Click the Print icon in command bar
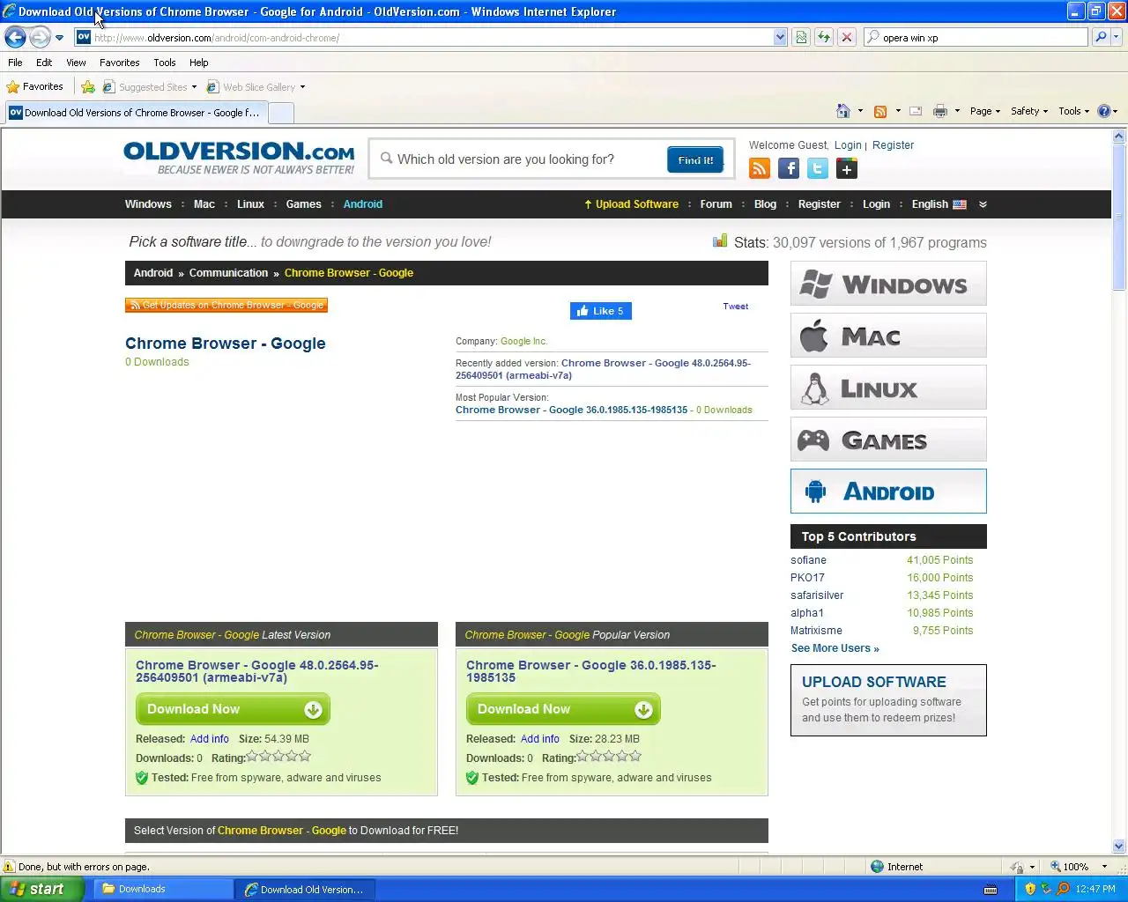Screen dimensions: 1128x902 point(939,111)
